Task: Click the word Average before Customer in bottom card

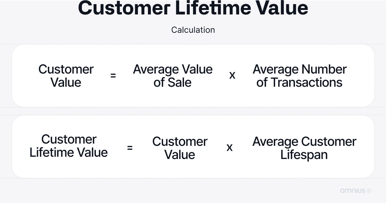Action: [275, 142]
